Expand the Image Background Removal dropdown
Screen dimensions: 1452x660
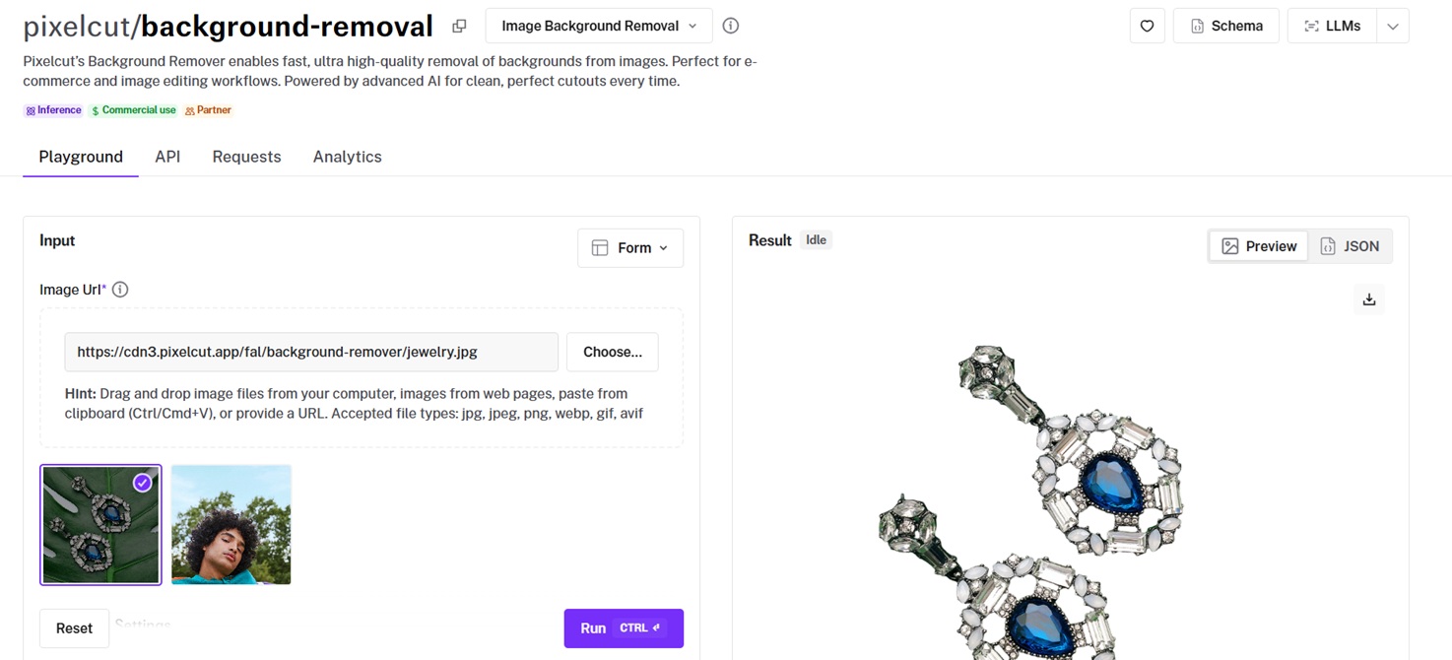click(599, 27)
